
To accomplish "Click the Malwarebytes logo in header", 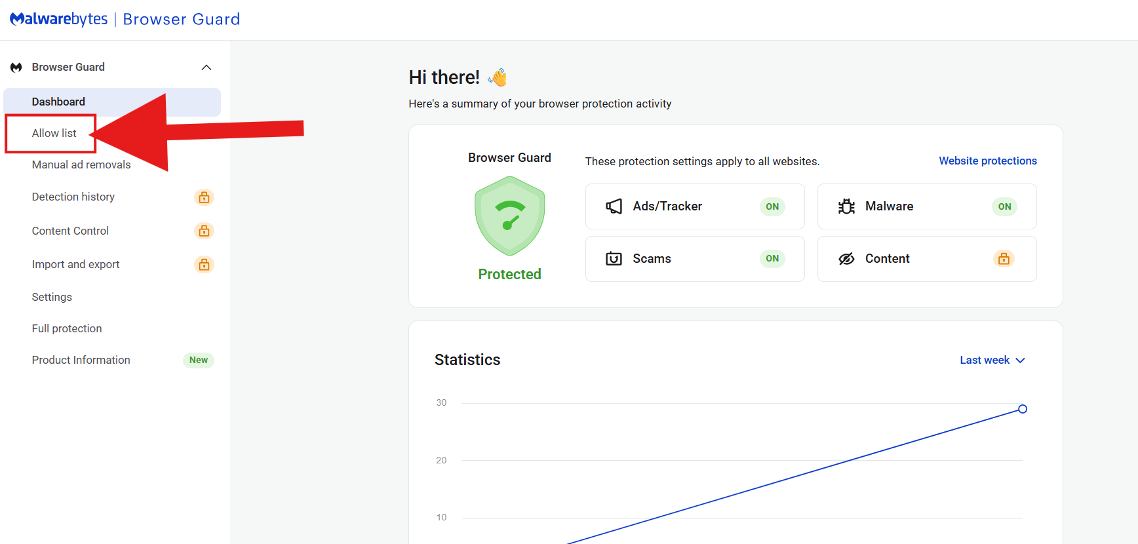I will [59, 19].
